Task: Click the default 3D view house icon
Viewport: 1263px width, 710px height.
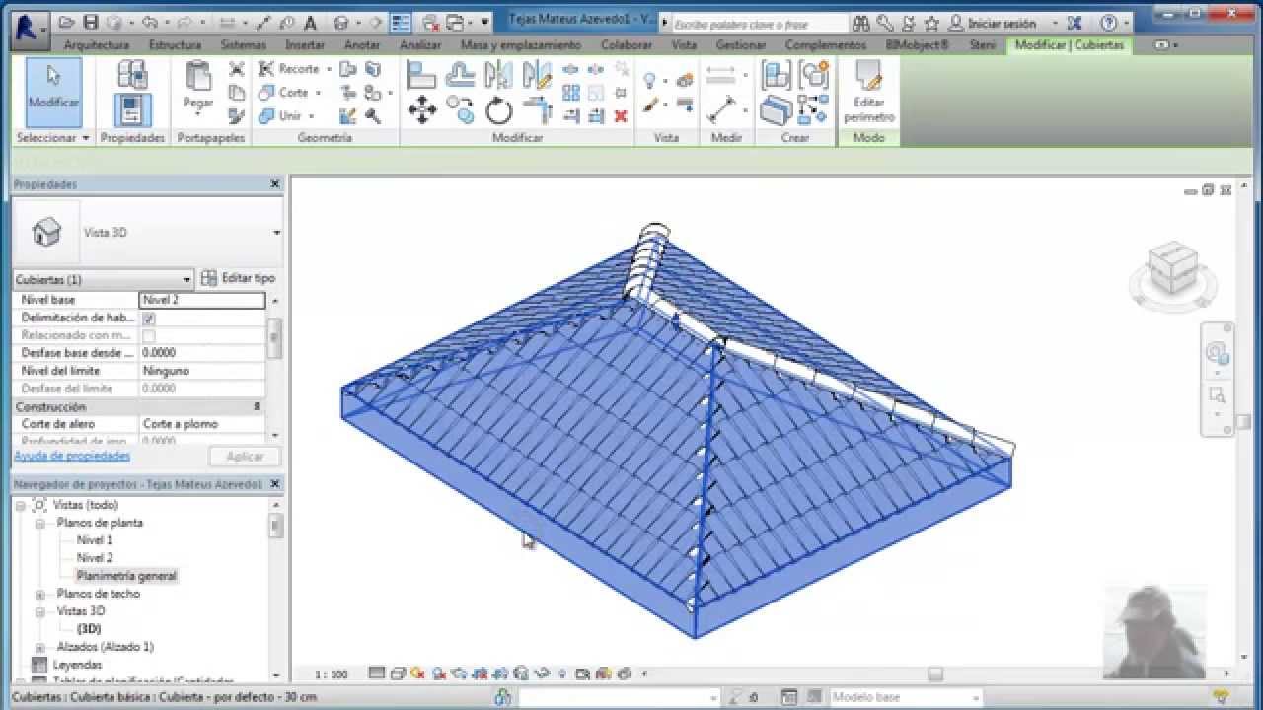Action: pyautogui.click(x=340, y=22)
